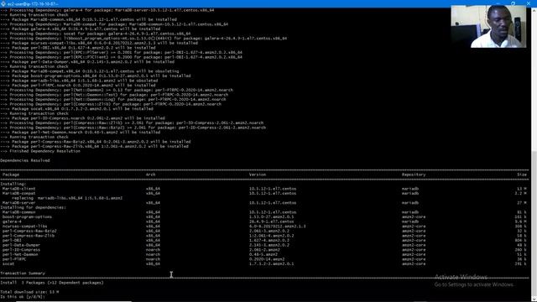537x302 pixels.
Task: Click 'MariaDB-common' in the package table
Action: tap(18, 212)
